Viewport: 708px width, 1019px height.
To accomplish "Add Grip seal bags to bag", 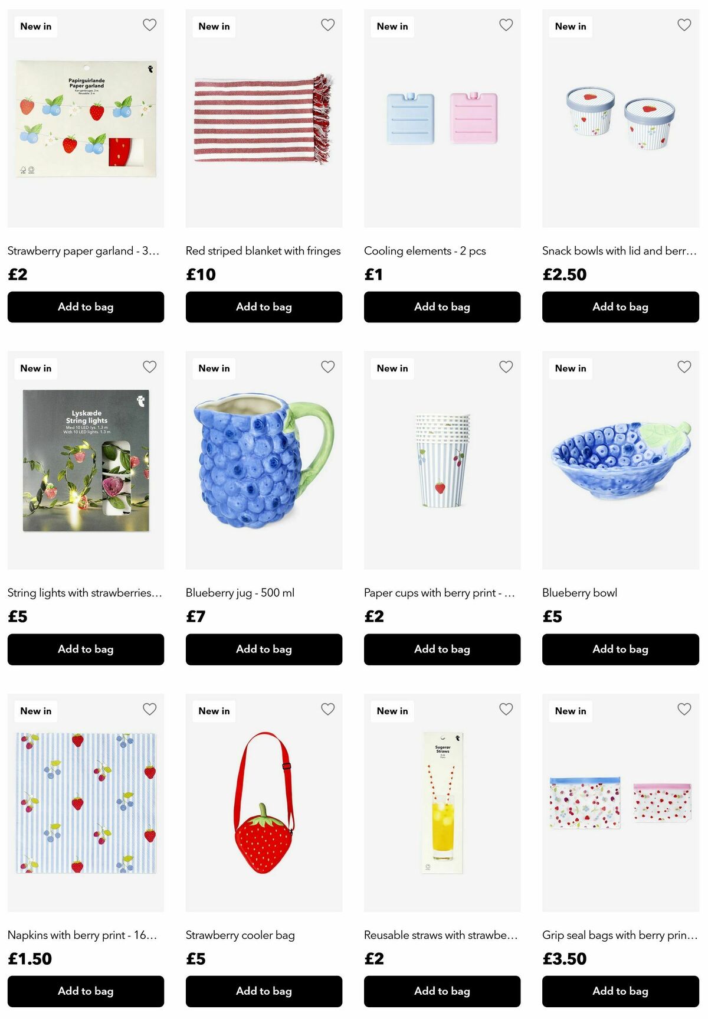I will (621, 991).
